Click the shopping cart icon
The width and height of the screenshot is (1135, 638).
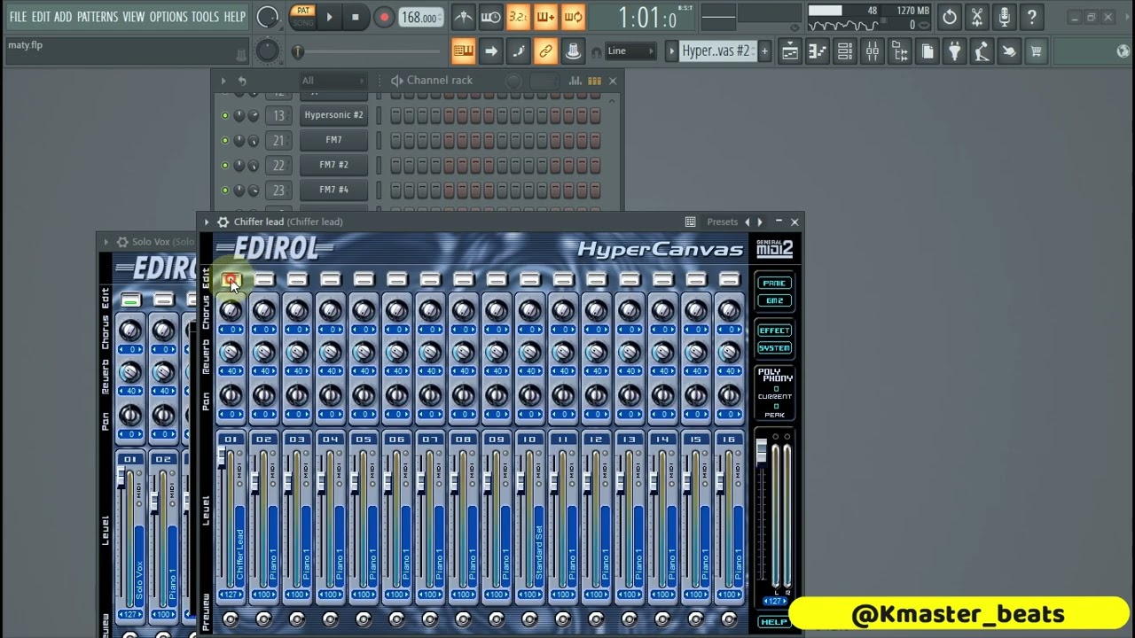point(1036,52)
